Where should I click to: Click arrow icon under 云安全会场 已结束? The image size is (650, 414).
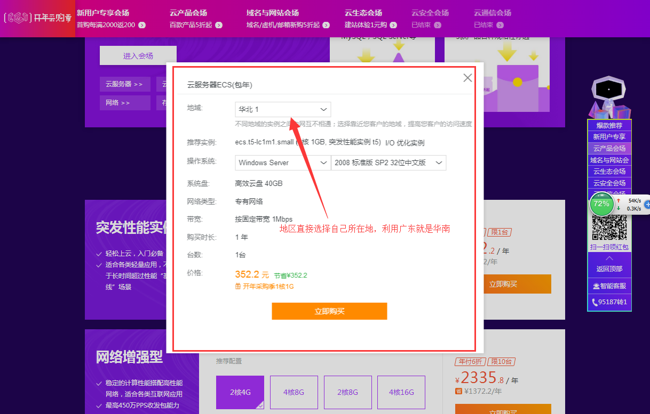(438, 25)
